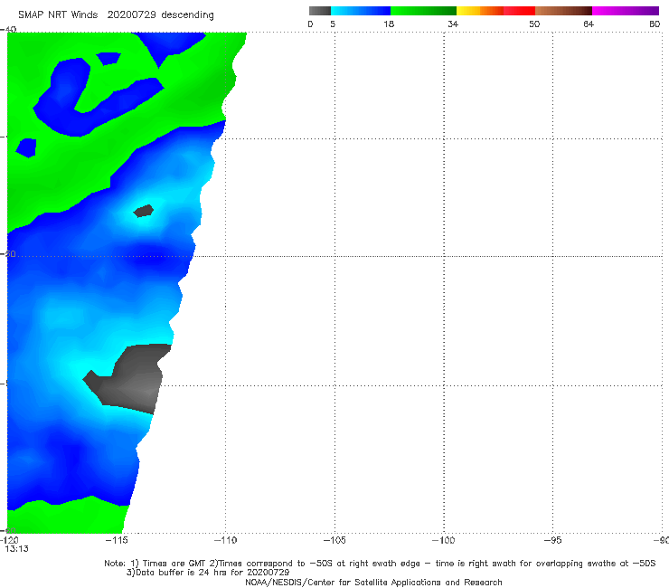Click the swath time label 13:13

pyautogui.click(x=16, y=549)
